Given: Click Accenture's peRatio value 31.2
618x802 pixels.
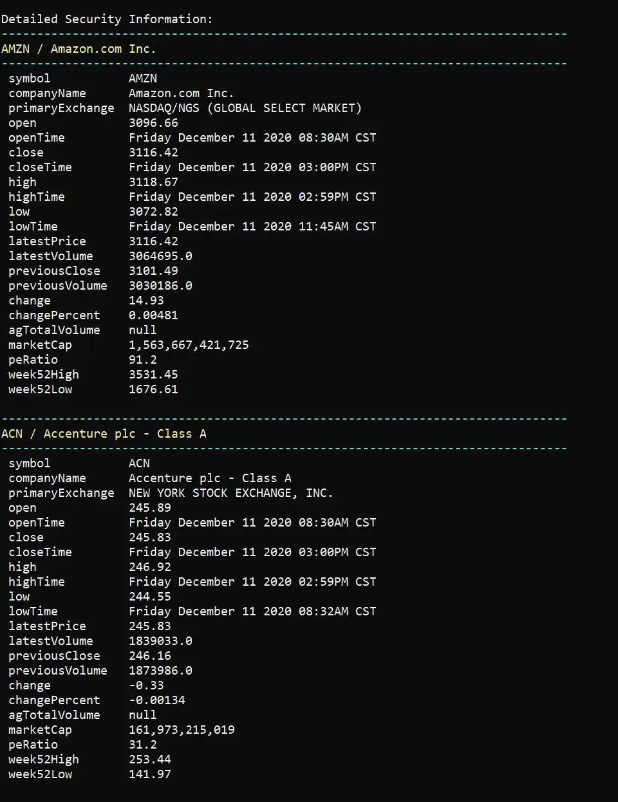Looking at the screenshot, I should coord(142,745).
